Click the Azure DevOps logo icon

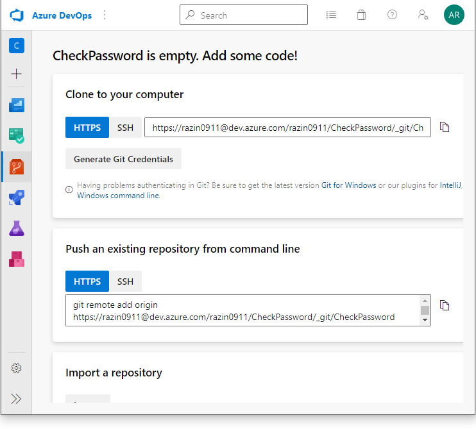tap(17, 15)
